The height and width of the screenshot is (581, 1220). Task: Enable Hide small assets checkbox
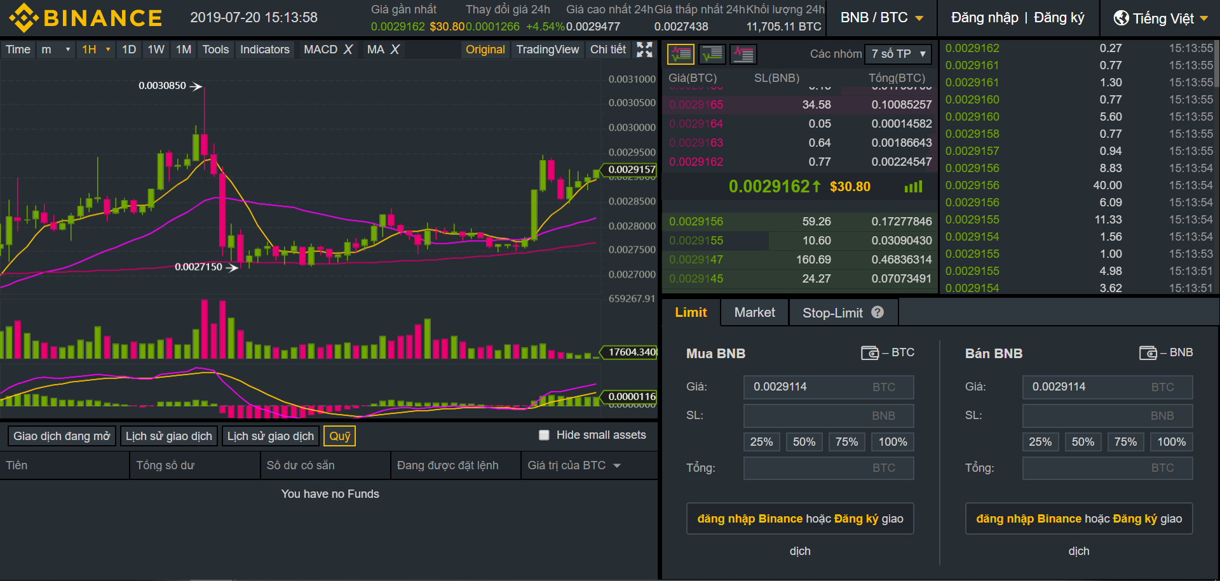pyautogui.click(x=544, y=435)
